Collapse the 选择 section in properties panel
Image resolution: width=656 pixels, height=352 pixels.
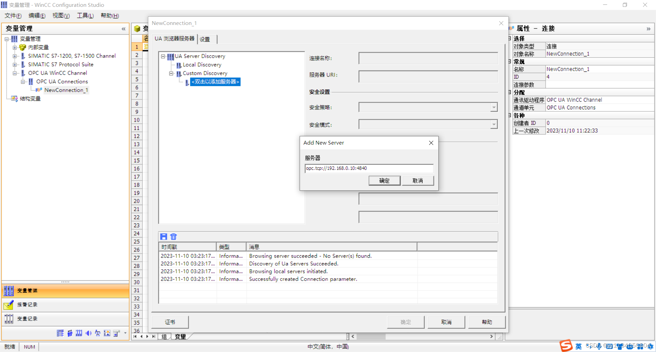[x=510, y=38]
